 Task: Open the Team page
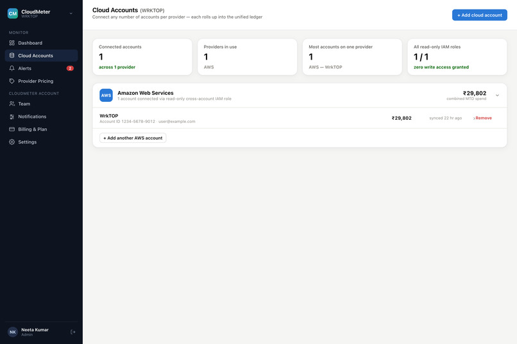tap(41, 104)
